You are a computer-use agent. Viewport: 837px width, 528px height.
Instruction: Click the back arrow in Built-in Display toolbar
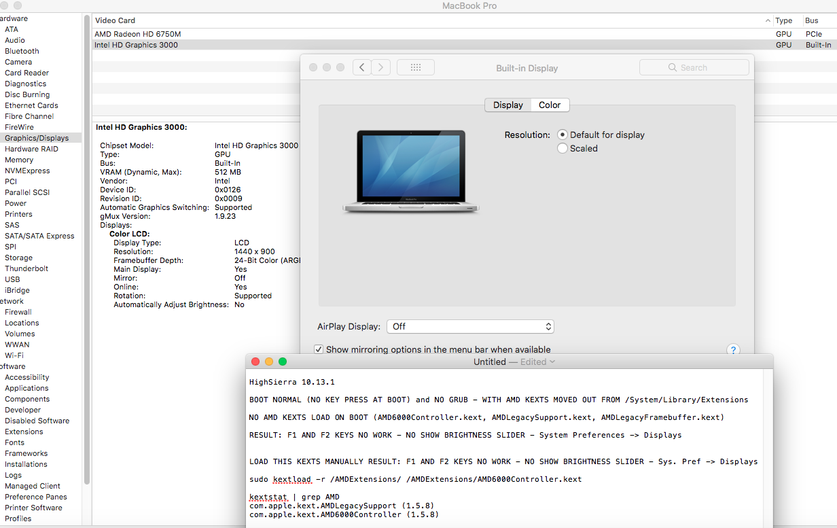[x=362, y=67]
